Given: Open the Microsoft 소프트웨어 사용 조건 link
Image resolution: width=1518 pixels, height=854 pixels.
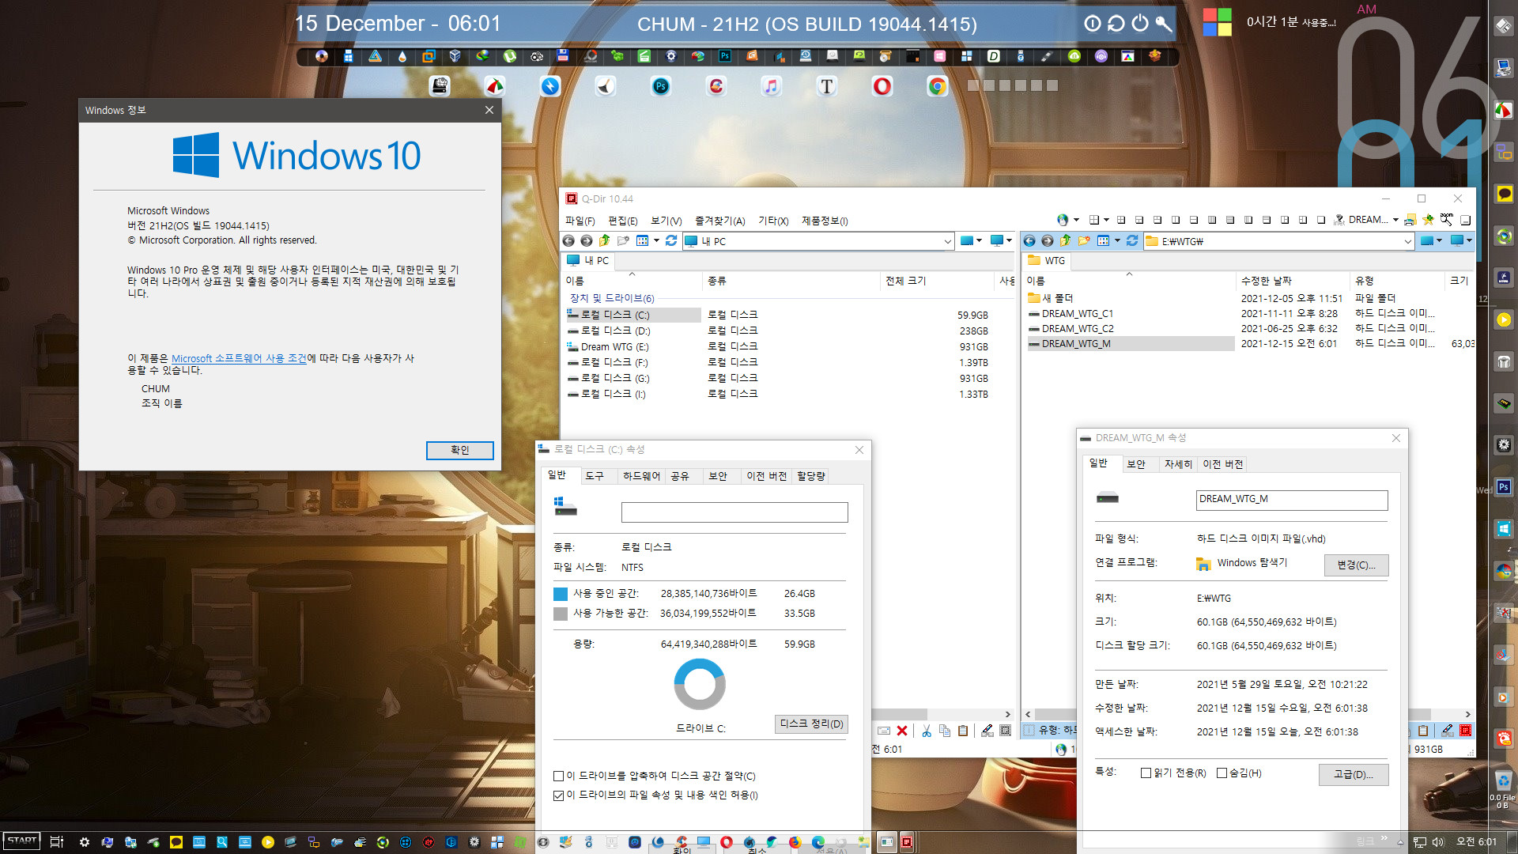Looking at the screenshot, I should pyautogui.click(x=239, y=358).
